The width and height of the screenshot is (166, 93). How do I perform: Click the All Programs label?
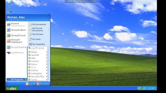pos(17,80)
